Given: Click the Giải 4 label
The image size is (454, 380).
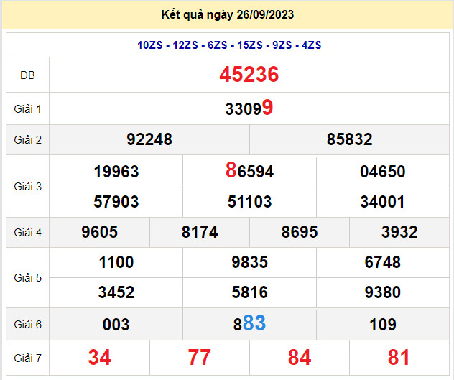Looking at the screenshot, I should [x=27, y=232].
